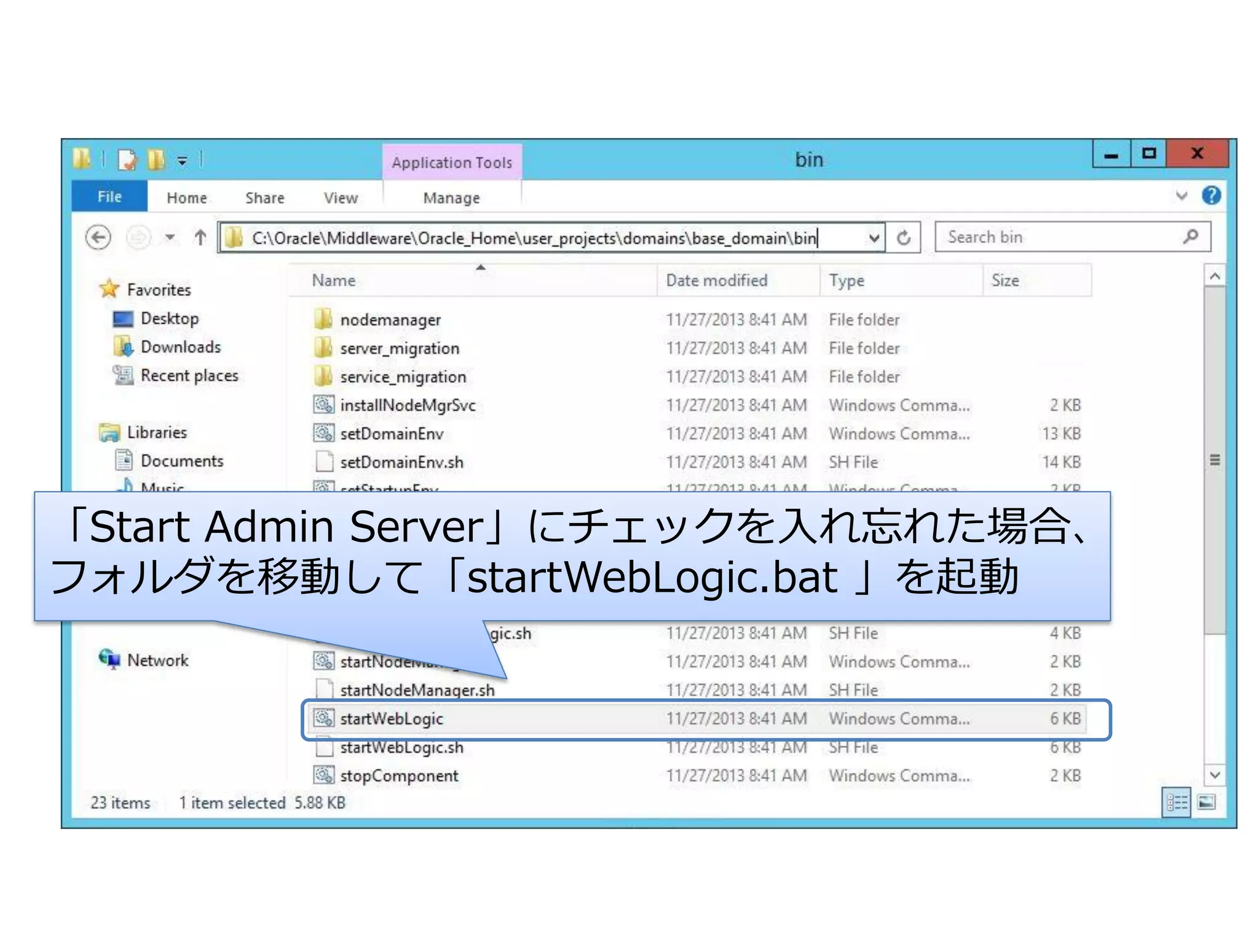
Task: Open the Help question mark icon
Action: pyautogui.click(x=1211, y=195)
